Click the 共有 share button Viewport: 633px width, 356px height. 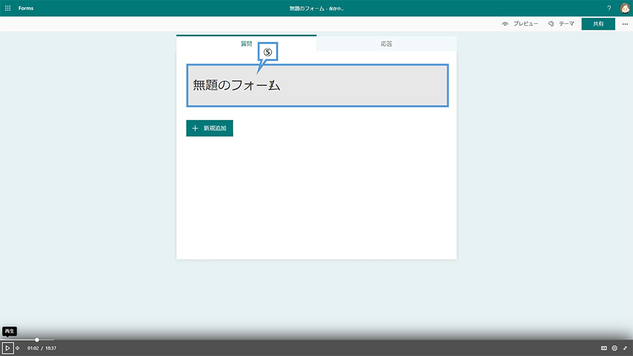[598, 24]
